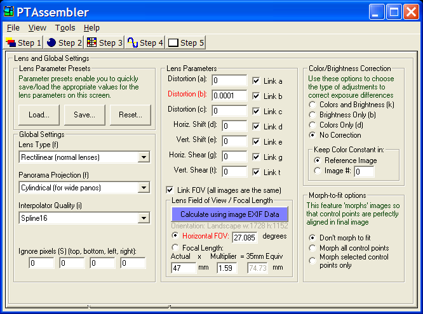This screenshot has width=423, height=314.
Task: Select Colors and Brightness (k) option
Action: [312, 105]
